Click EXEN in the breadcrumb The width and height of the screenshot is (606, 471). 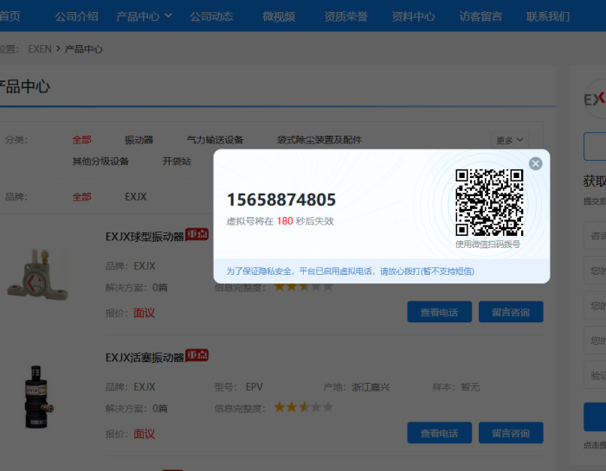[40, 49]
